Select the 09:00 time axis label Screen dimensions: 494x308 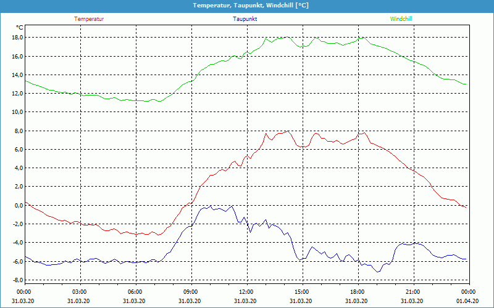point(190,291)
